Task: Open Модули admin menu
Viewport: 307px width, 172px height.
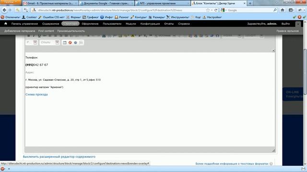Action: pyautogui.click(x=131, y=24)
